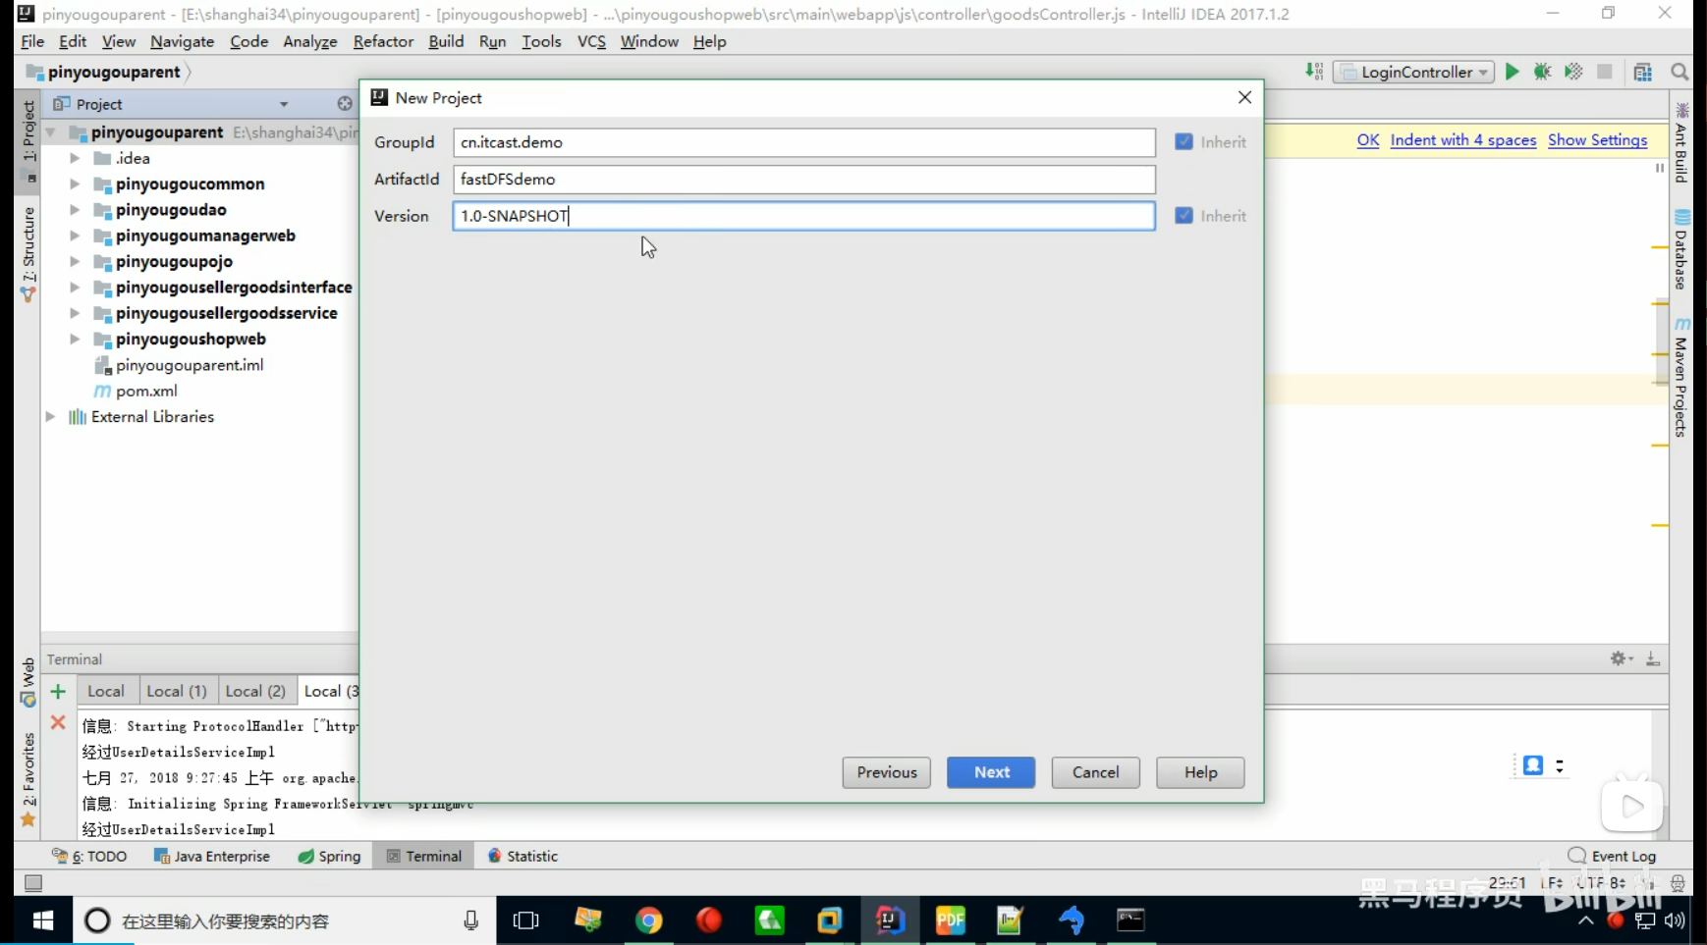Click the Make Project build icon
Screen dimensions: 1707x945
[1314, 72]
